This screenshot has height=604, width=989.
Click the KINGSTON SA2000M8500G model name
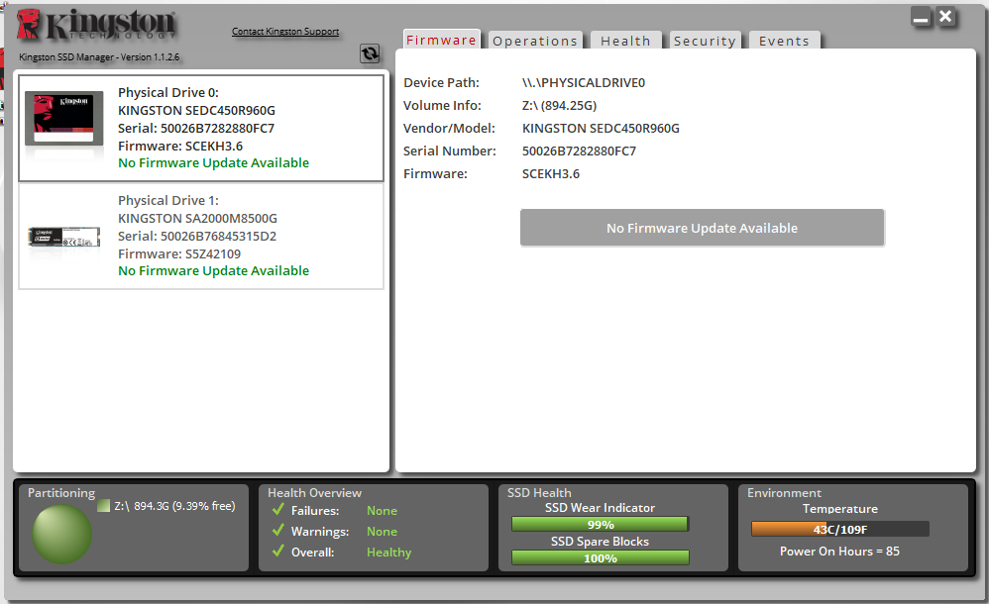click(x=197, y=218)
